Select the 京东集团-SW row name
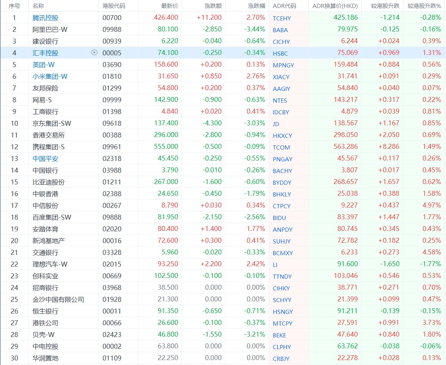The height and width of the screenshot is (365, 446). click(x=52, y=123)
